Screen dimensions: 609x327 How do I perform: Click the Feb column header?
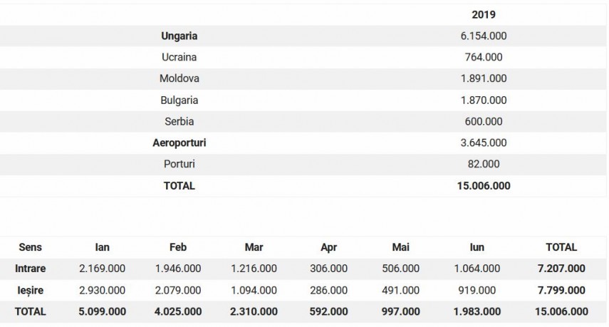pos(178,247)
